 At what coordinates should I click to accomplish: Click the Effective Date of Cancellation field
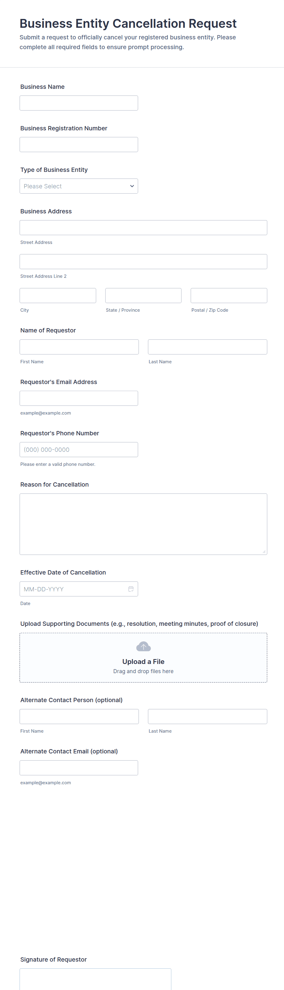73,589
